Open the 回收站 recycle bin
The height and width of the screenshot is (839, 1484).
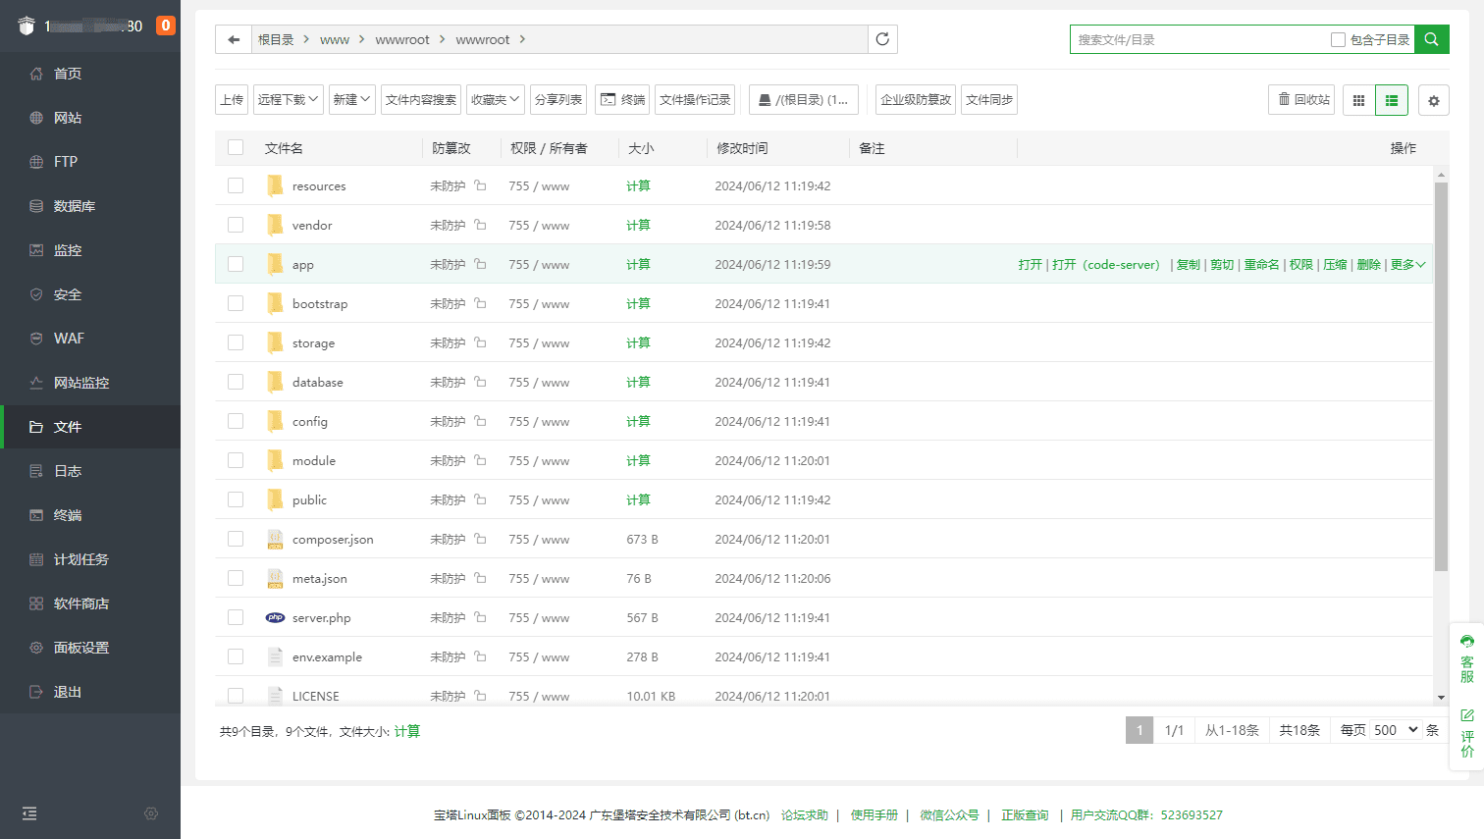[x=1300, y=99]
